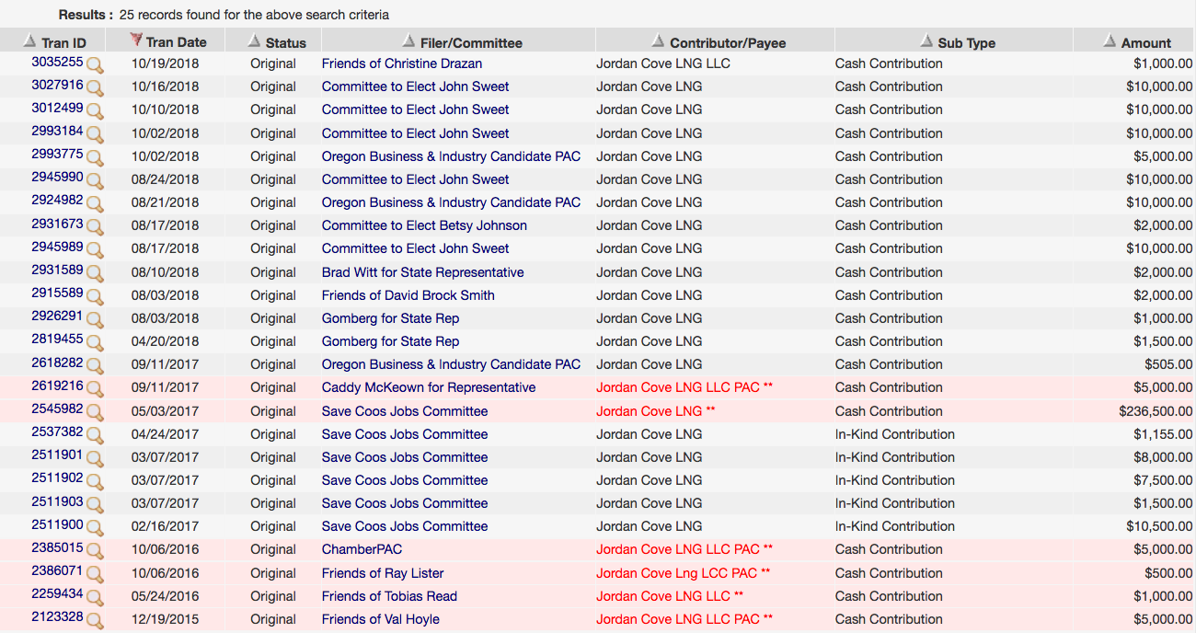The width and height of the screenshot is (1196, 633).
Task: Open magnifier icon for transaction 2915589
Action: click(95, 297)
